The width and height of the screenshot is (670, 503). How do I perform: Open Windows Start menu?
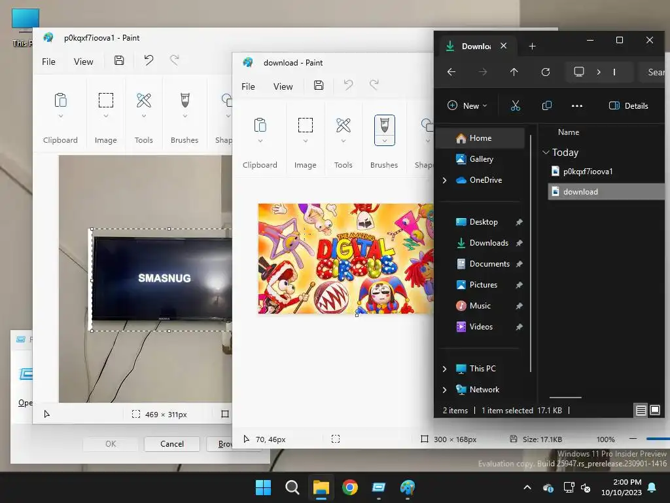[x=263, y=487]
